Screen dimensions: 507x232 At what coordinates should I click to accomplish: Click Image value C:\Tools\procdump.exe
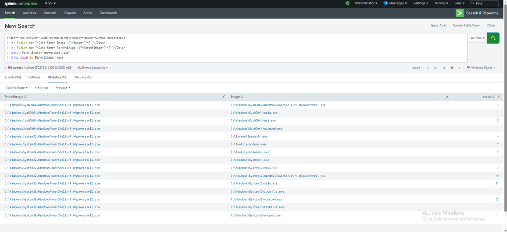[x=248, y=144]
